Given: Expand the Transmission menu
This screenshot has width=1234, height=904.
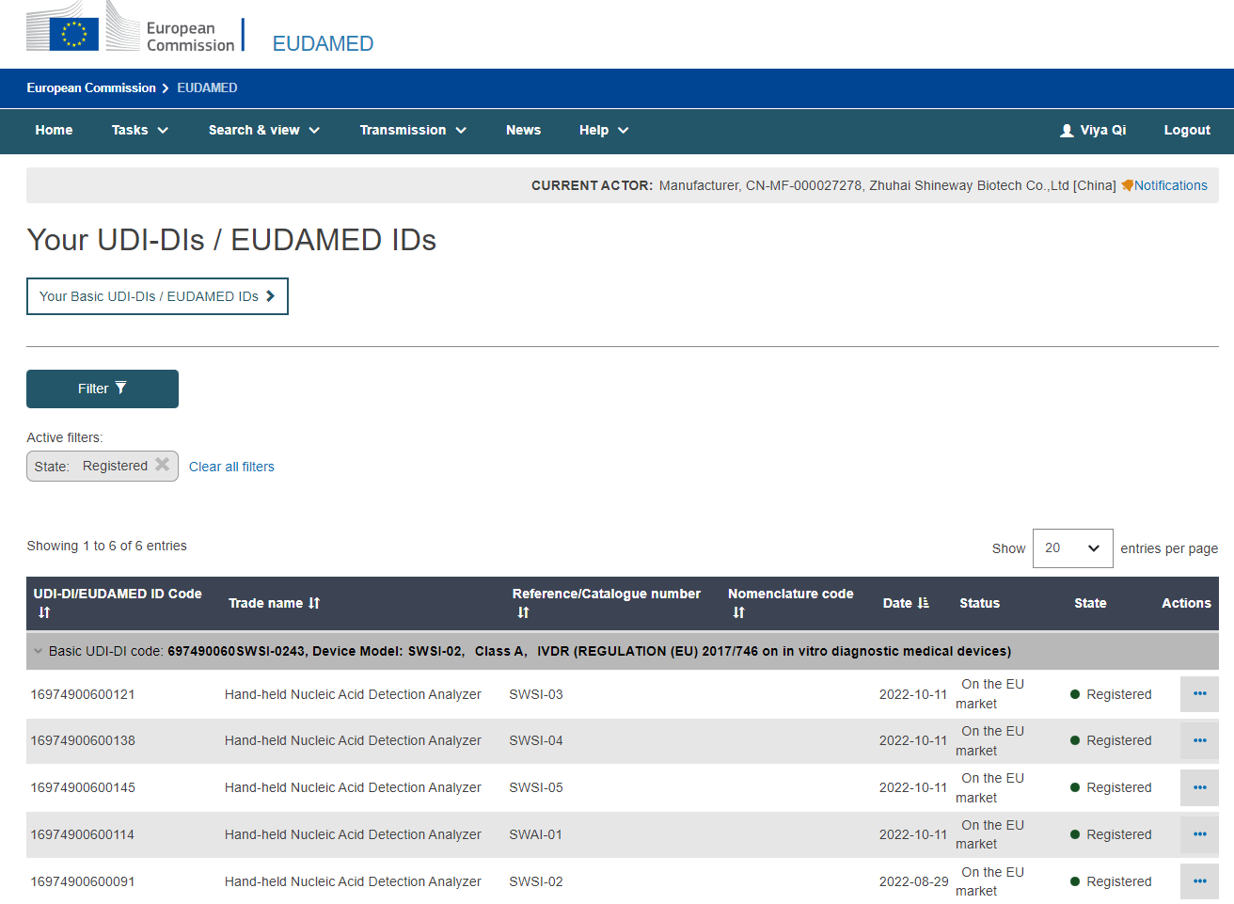Looking at the screenshot, I should 413,131.
